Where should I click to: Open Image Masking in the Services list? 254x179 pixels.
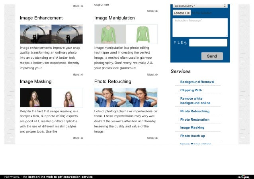click(x=192, y=127)
